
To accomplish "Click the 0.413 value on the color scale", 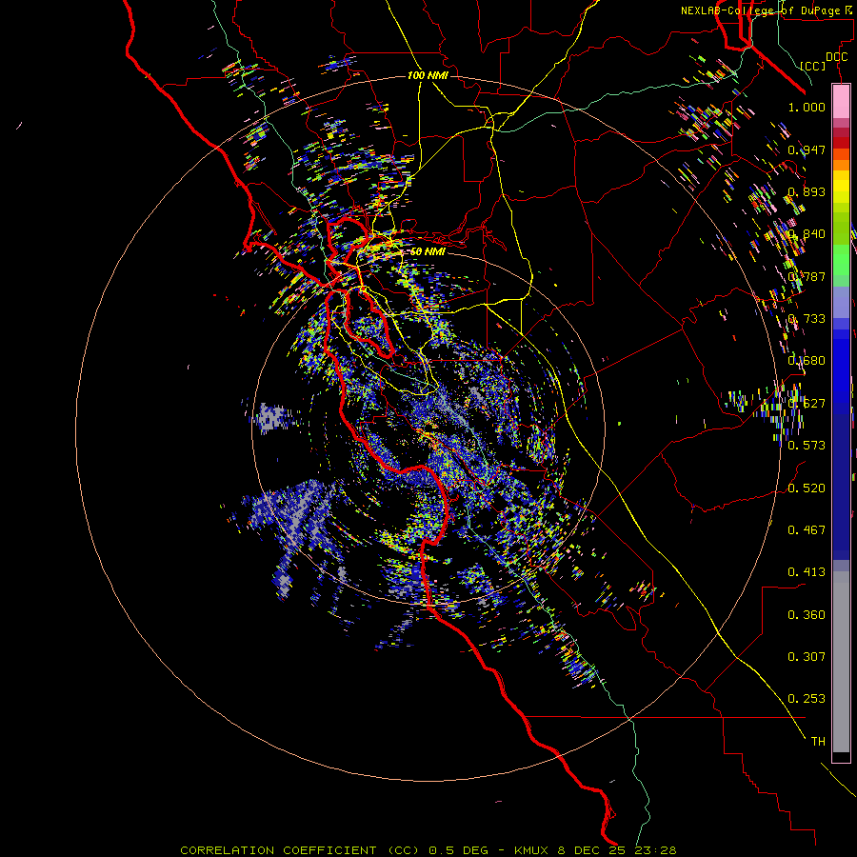I will tap(807, 572).
